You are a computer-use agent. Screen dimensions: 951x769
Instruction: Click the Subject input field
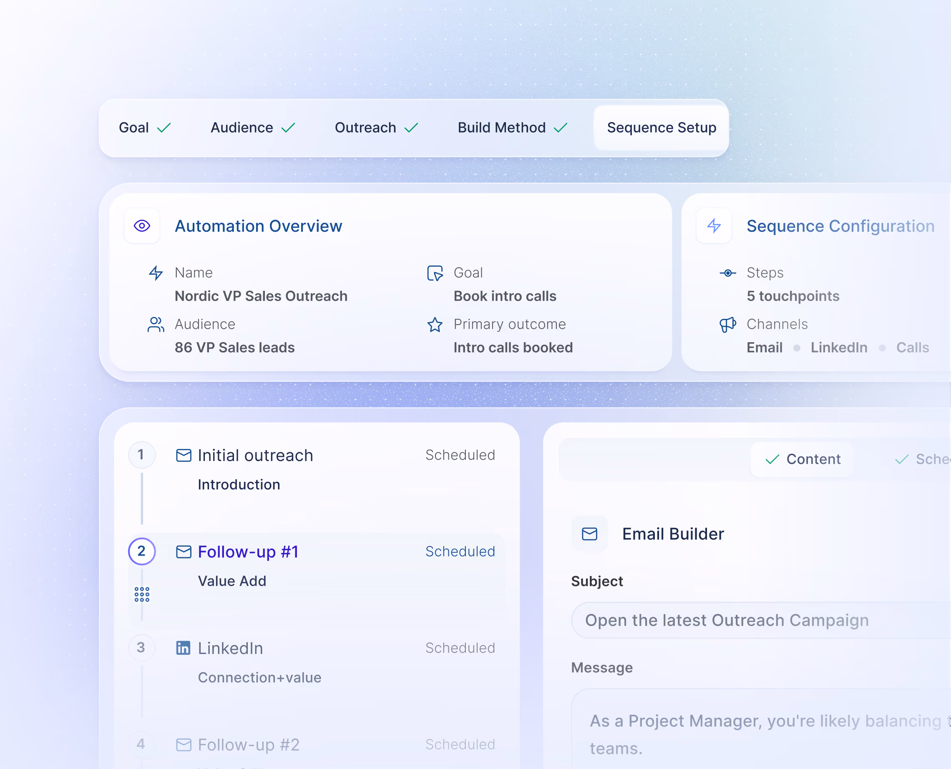coord(761,621)
